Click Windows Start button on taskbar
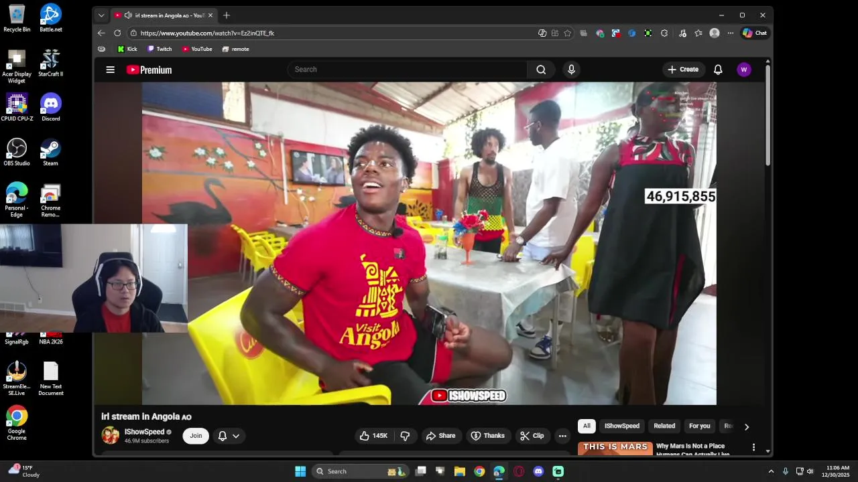 click(300, 471)
